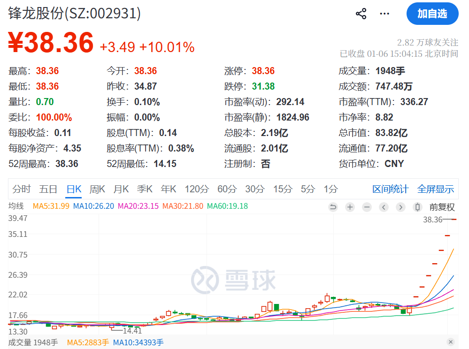The height and width of the screenshot is (349, 469).
Task: Click the share icon beside the stock title
Action: coord(361,14)
